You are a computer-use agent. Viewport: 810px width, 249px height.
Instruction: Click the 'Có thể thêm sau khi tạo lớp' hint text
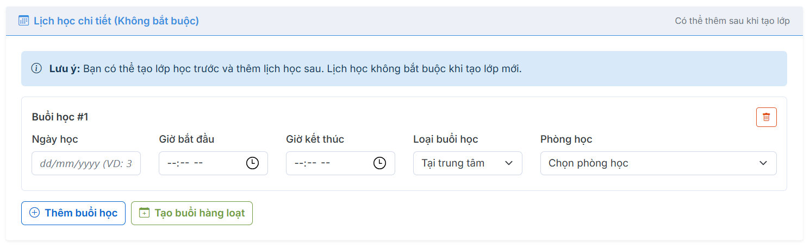click(732, 21)
